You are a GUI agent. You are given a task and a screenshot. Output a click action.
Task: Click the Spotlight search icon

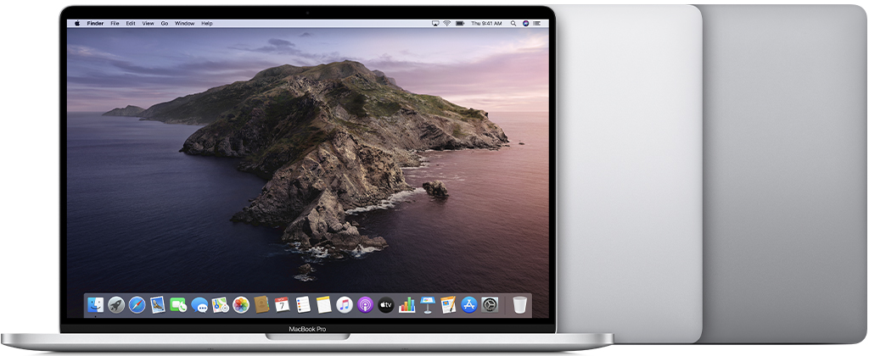pos(514,24)
